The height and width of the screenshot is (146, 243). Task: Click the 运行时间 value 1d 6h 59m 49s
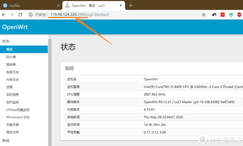pyautogui.click(x=155, y=125)
